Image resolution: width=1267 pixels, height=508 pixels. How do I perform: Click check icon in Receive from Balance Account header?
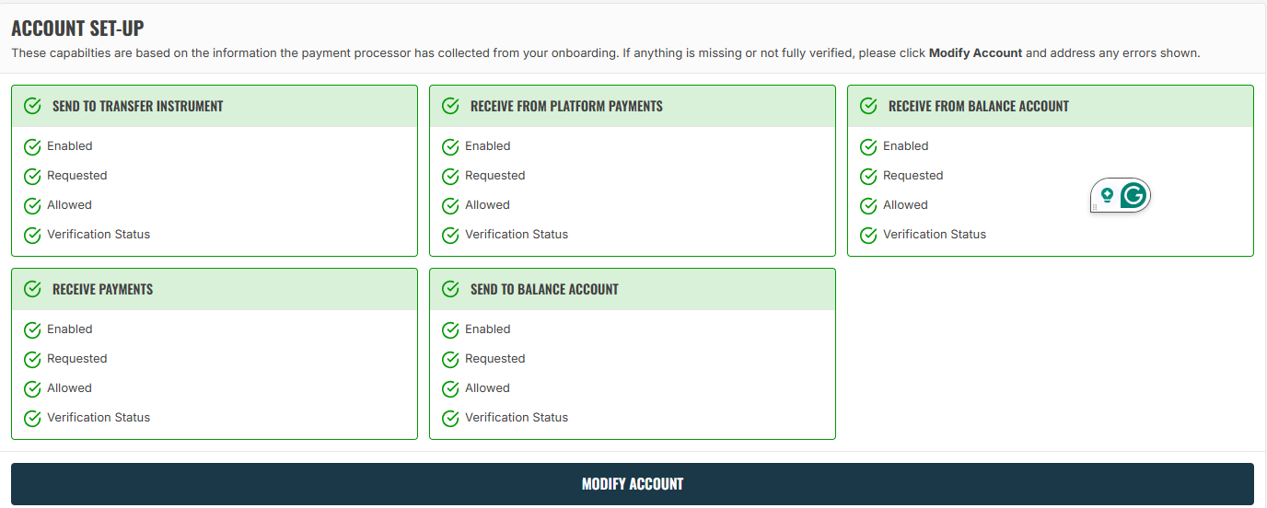click(x=868, y=106)
